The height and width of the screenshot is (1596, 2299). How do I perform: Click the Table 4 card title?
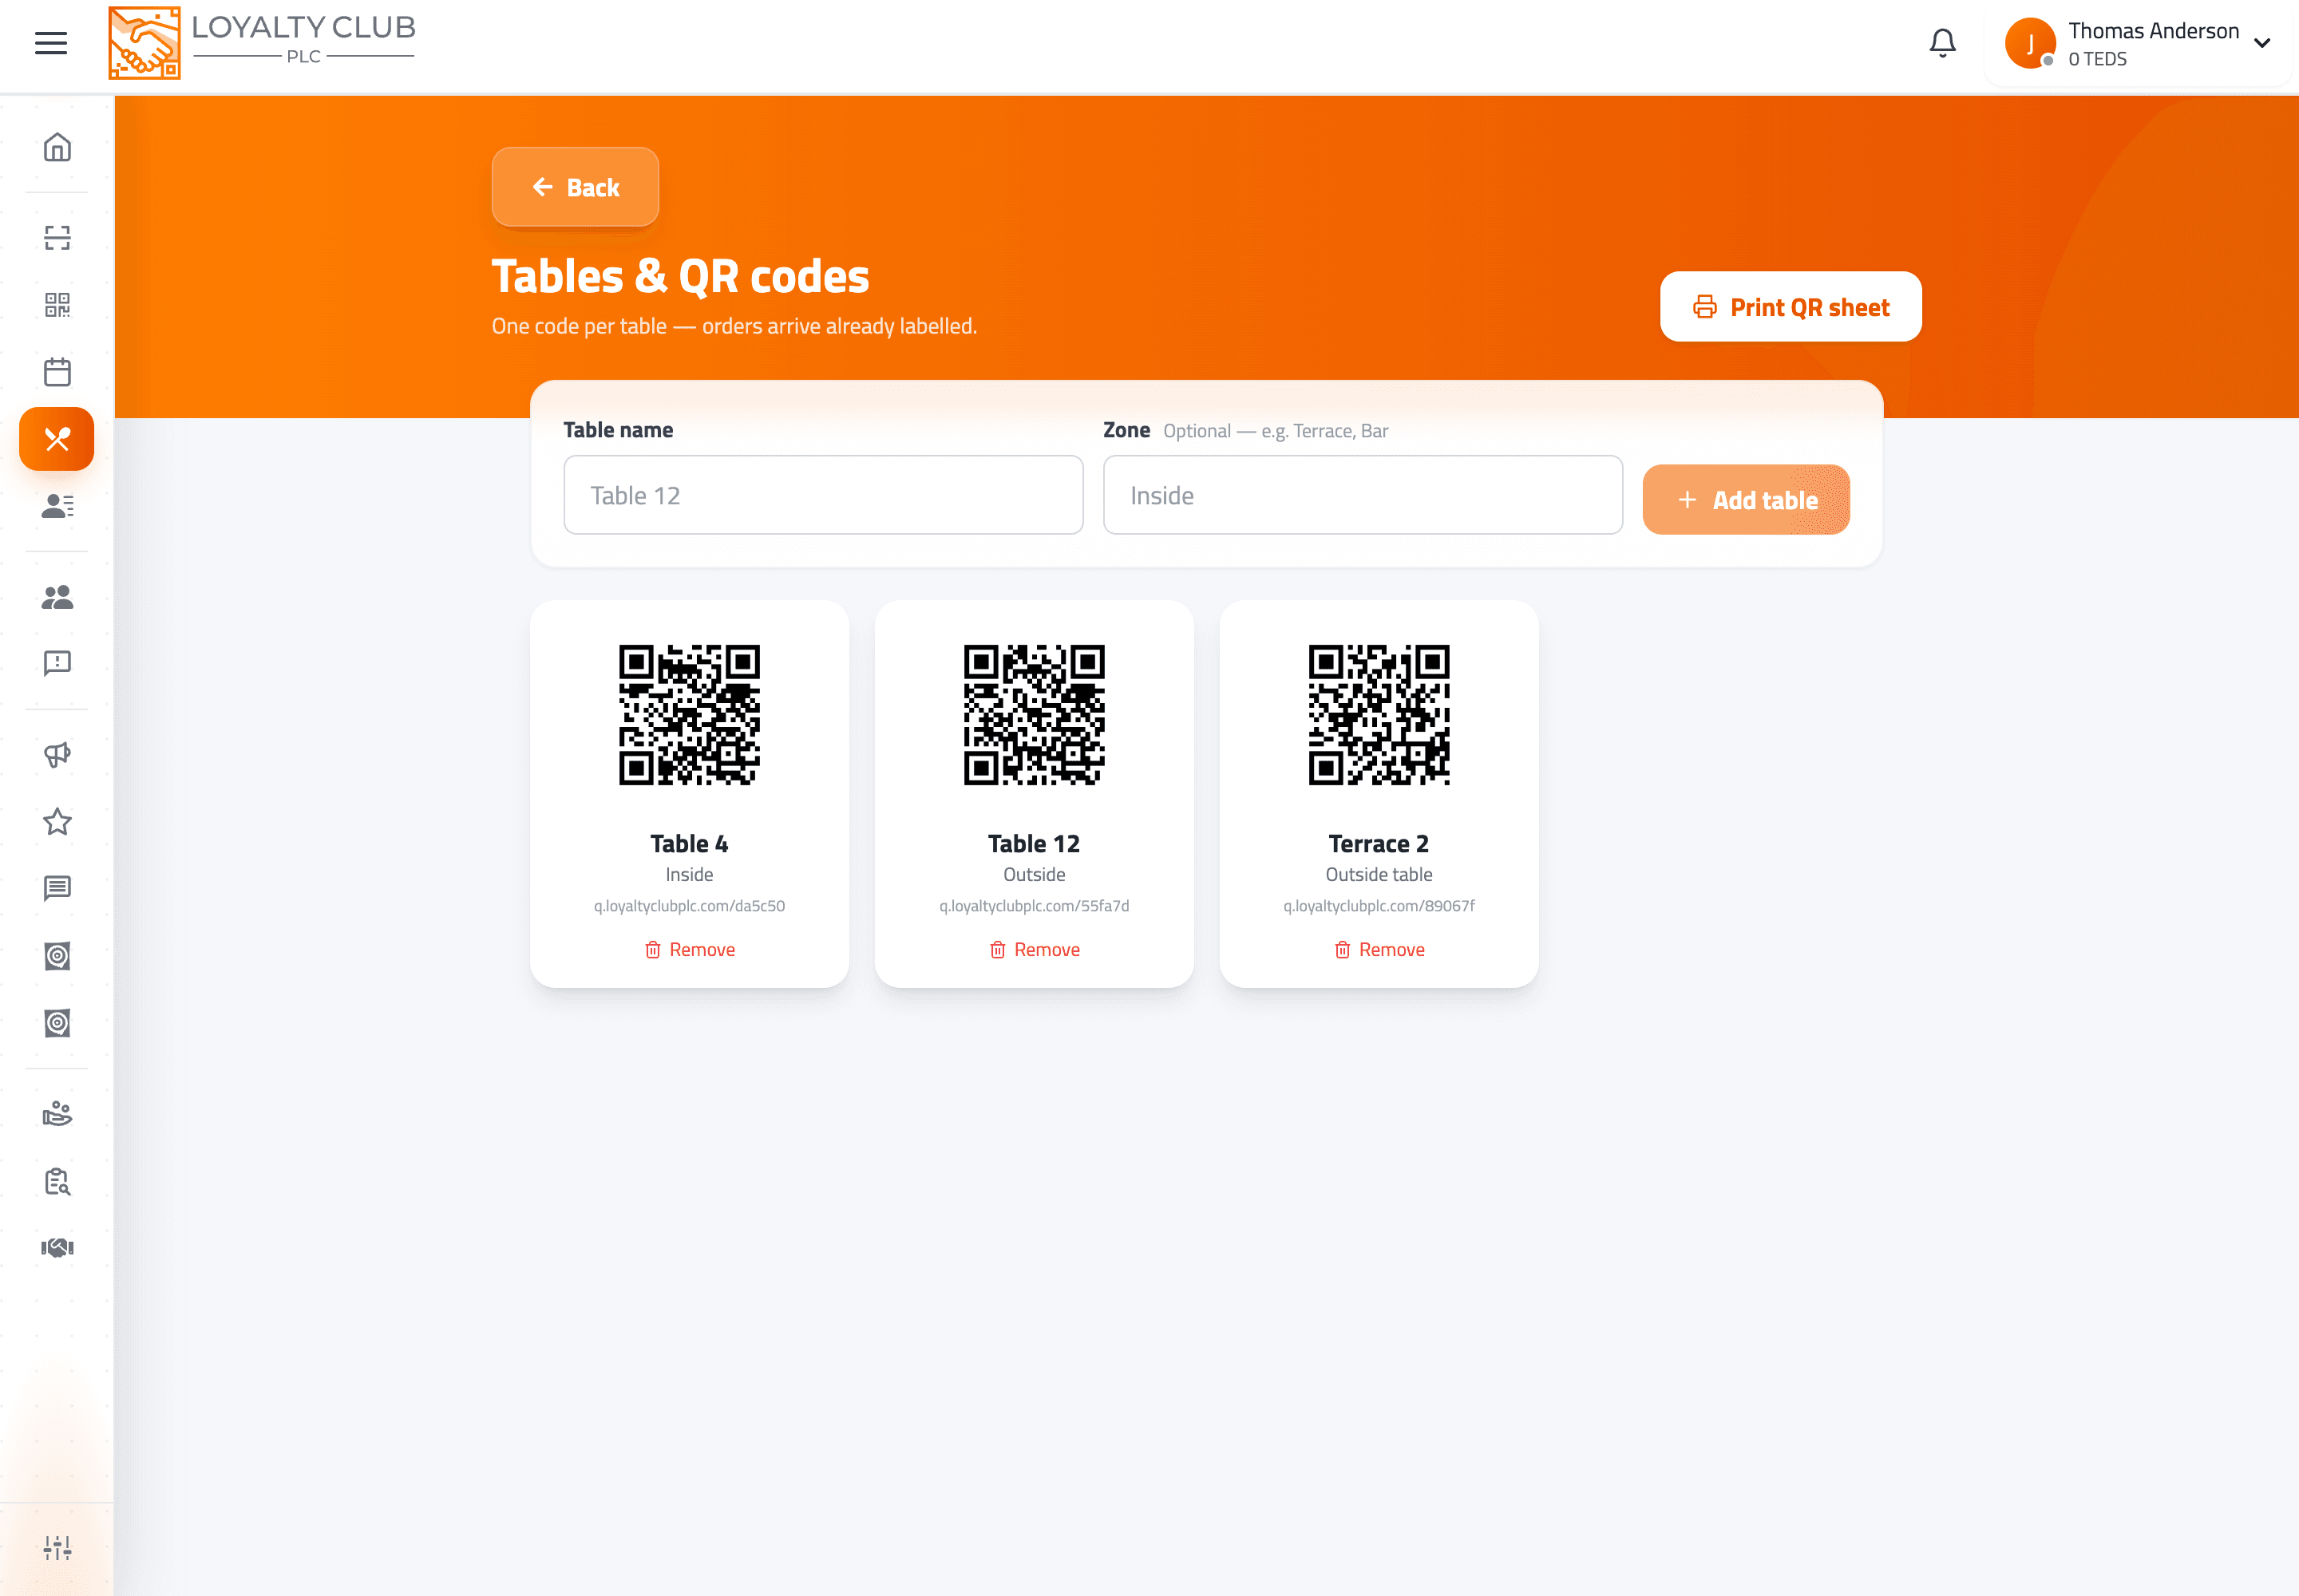pyautogui.click(x=689, y=844)
